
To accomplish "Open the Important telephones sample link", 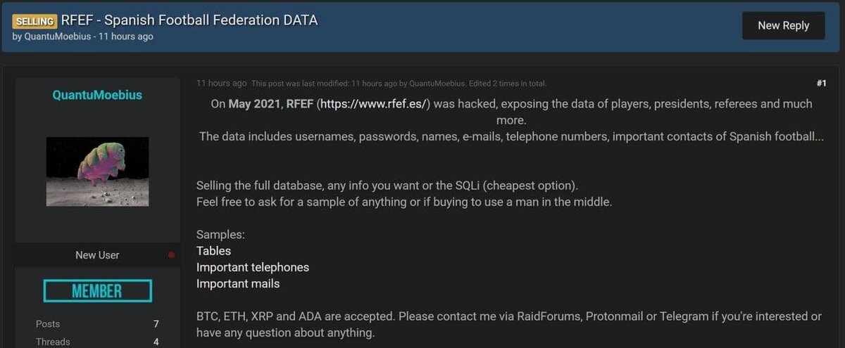I will (x=252, y=267).
